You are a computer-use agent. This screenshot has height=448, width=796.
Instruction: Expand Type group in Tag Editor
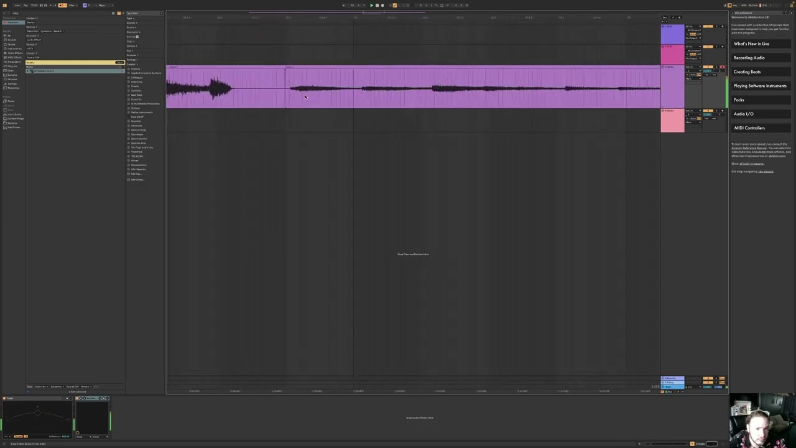click(131, 18)
